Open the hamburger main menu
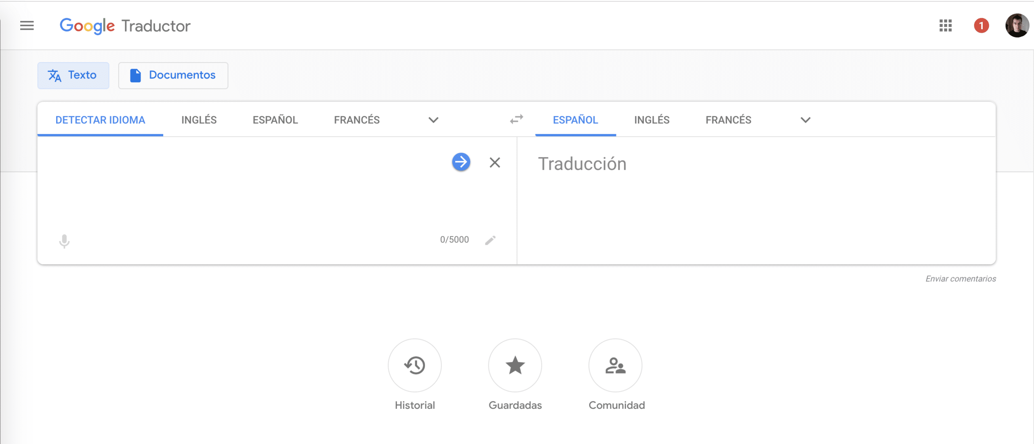The height and width of the screenshot is (444, 1034). tap(27, 25)
